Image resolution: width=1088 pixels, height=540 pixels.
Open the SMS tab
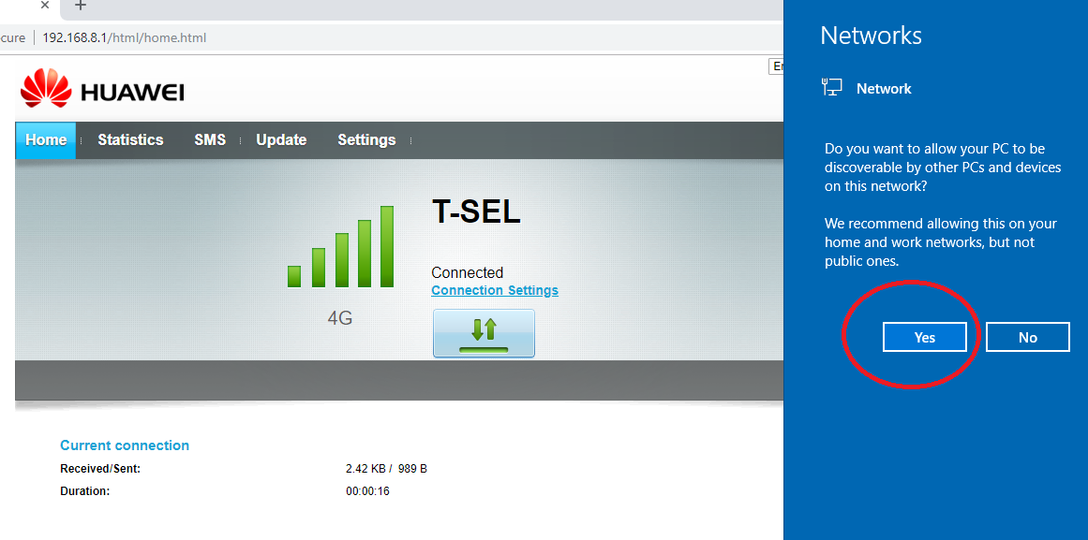pyautogui.click(x=210, y=140)
